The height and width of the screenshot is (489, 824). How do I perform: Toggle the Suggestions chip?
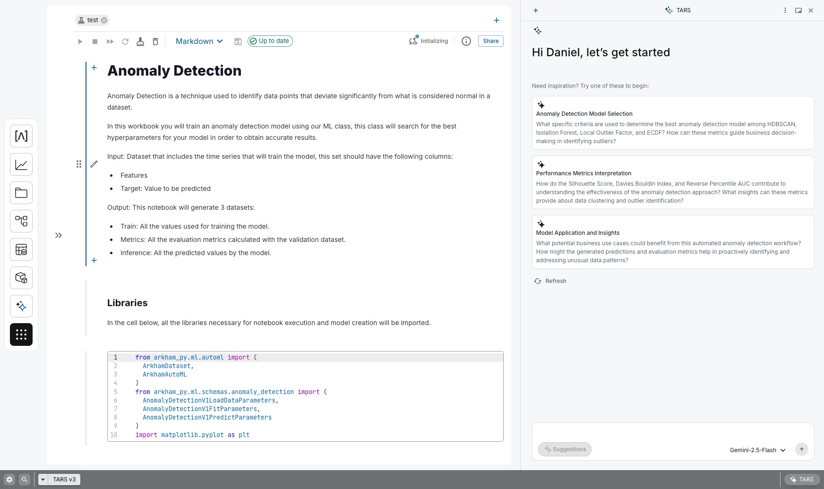[565, 449]
